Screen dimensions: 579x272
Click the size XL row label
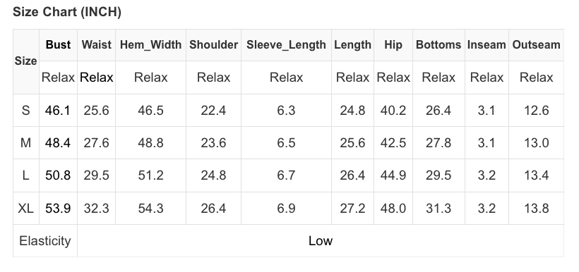coord(25,209)
